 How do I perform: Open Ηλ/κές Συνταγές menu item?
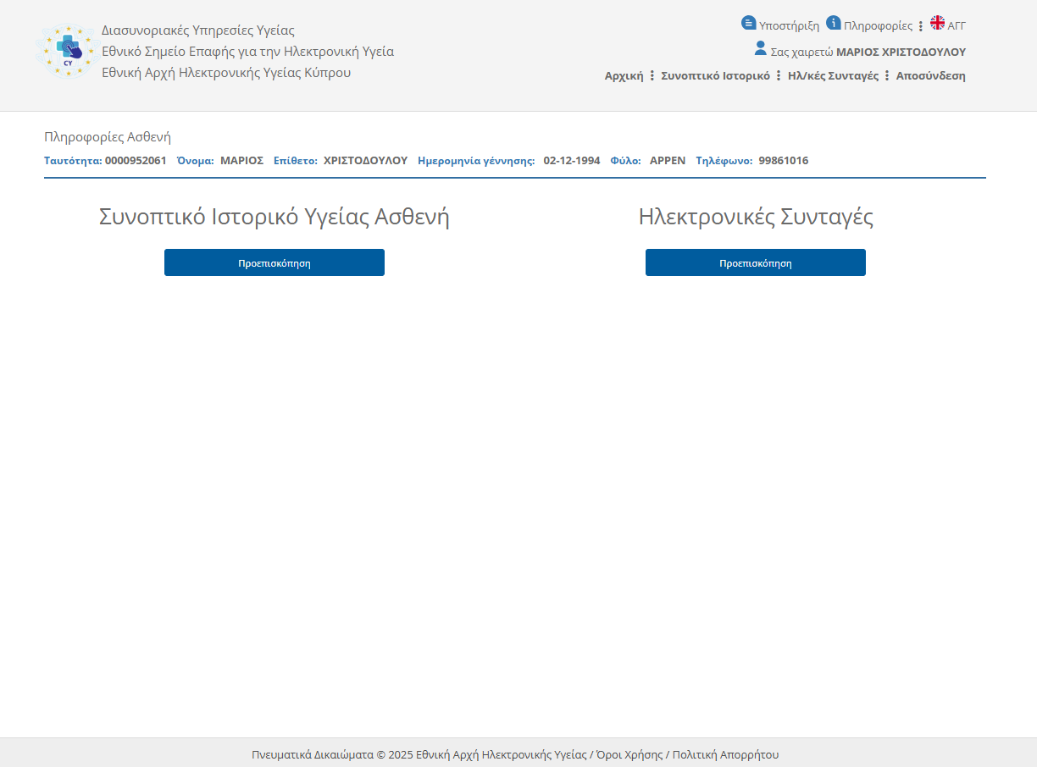[x=833, y=76]
